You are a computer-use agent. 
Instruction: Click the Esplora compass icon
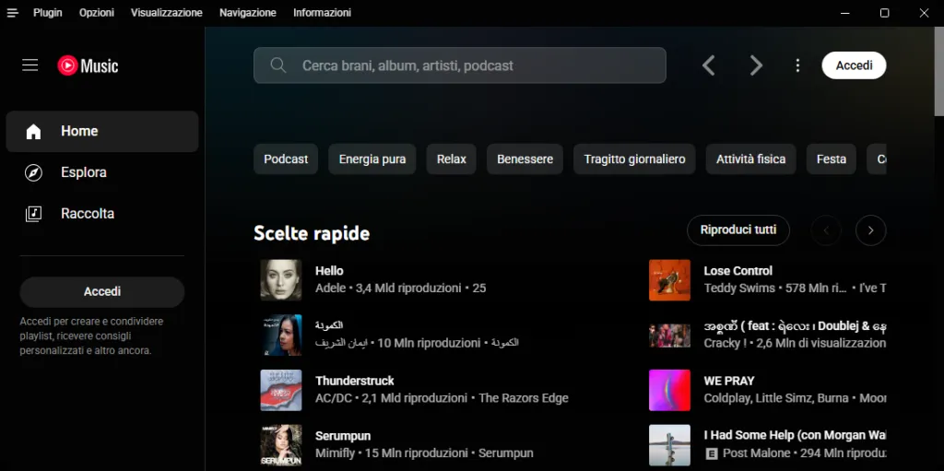click(x=34, y=173)
